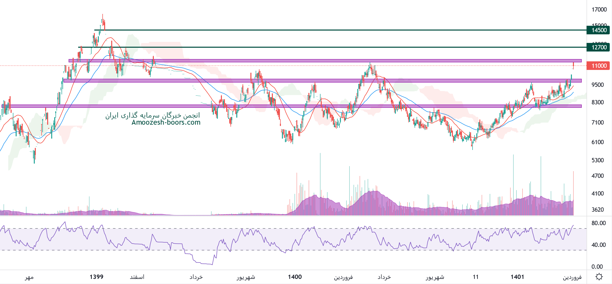Click the 1399 year label on time axis
This screenshot has width=612, height=284.
coord(97,277)
